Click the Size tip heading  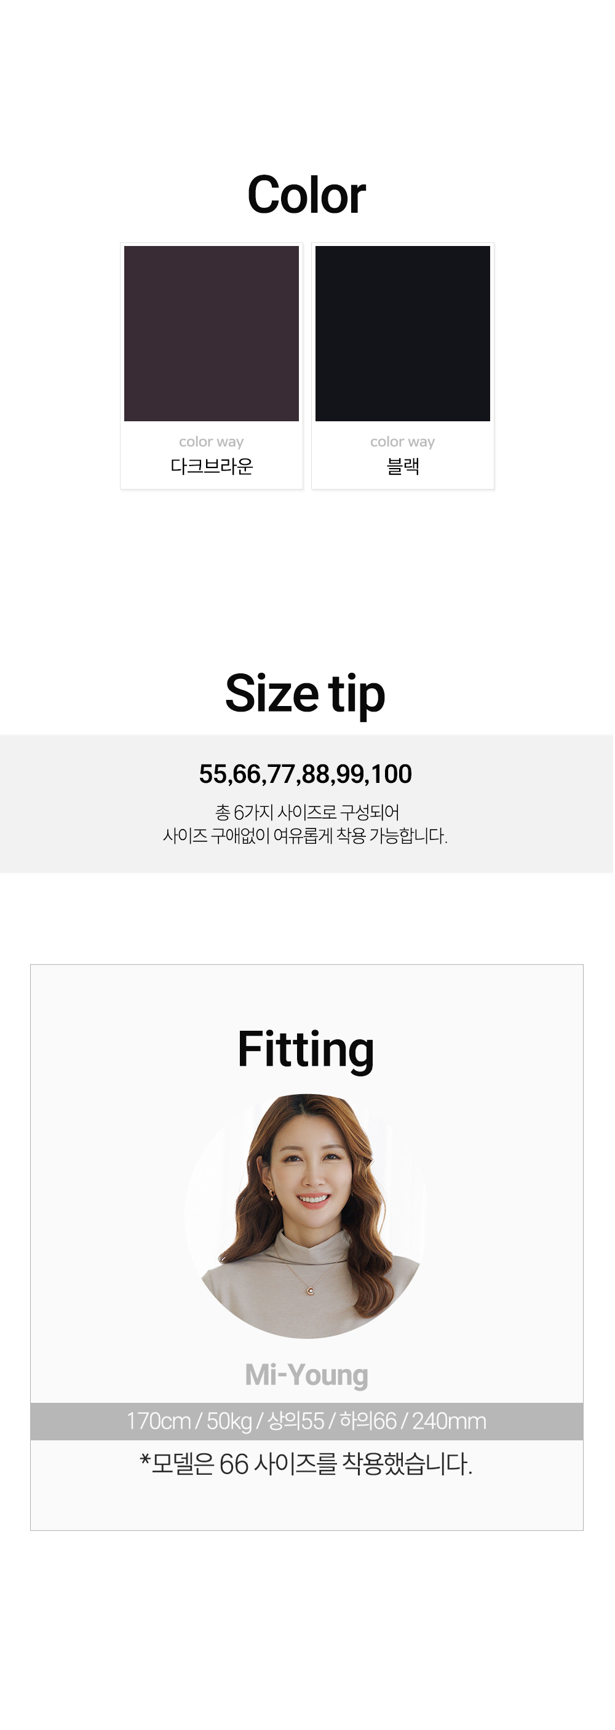306,694
